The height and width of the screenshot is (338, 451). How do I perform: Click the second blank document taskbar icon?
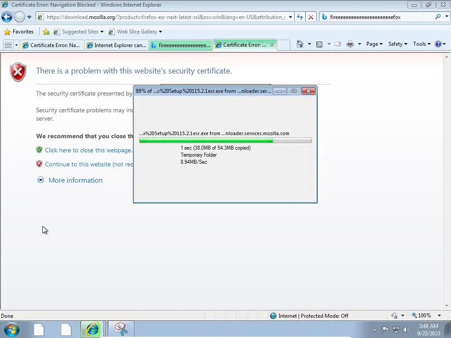pyautogui.click(x=66, y=330)
